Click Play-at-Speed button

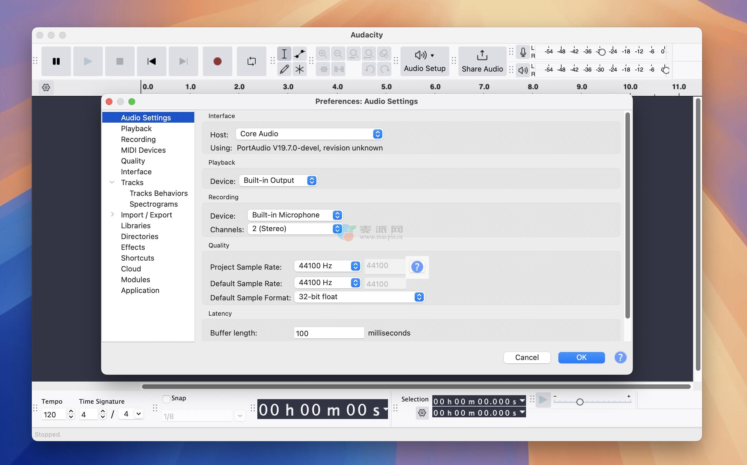[x=543, y=400]
